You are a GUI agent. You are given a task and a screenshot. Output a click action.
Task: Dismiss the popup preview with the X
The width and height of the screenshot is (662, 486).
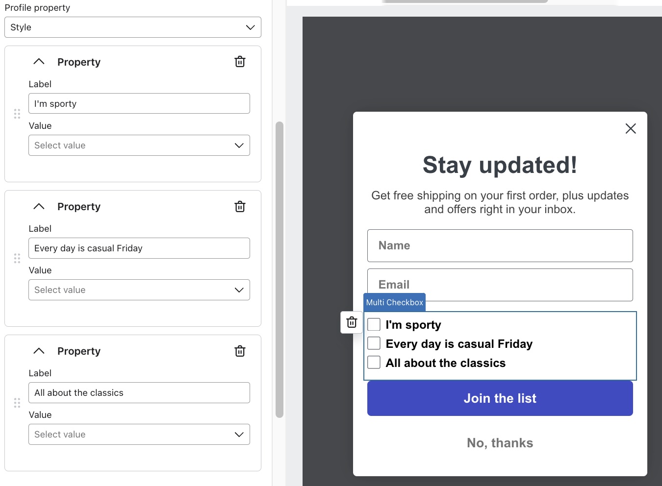point(631,128)
